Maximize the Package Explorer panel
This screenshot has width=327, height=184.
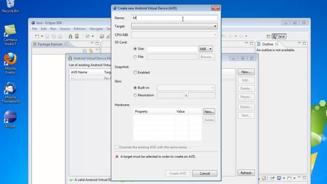97,43
